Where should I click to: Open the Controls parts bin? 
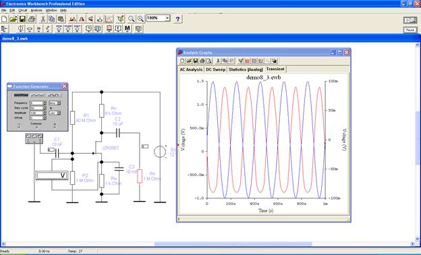pos(118,28)
